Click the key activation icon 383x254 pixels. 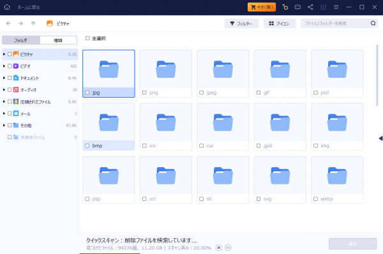[285, 7]
